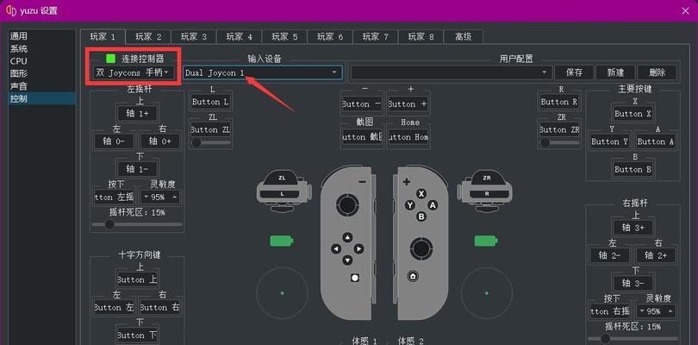Switch to the 玩家 8 tab
Screen dimensions: 698x345
421,37
